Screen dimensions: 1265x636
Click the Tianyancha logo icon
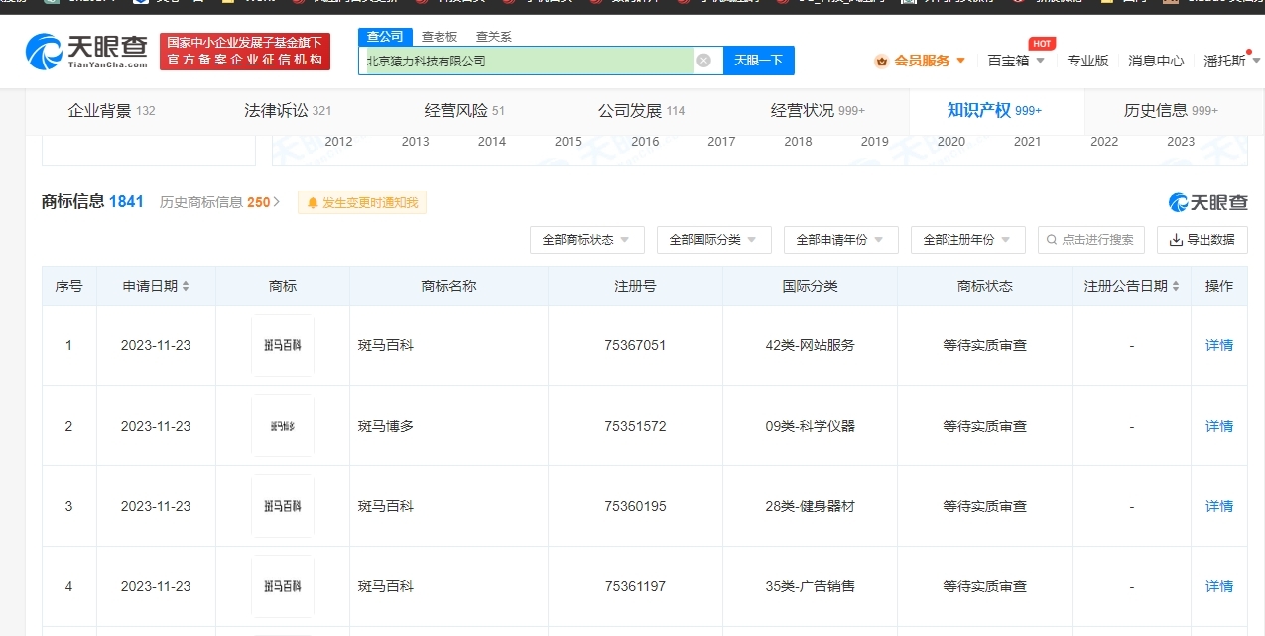point(44,52)
